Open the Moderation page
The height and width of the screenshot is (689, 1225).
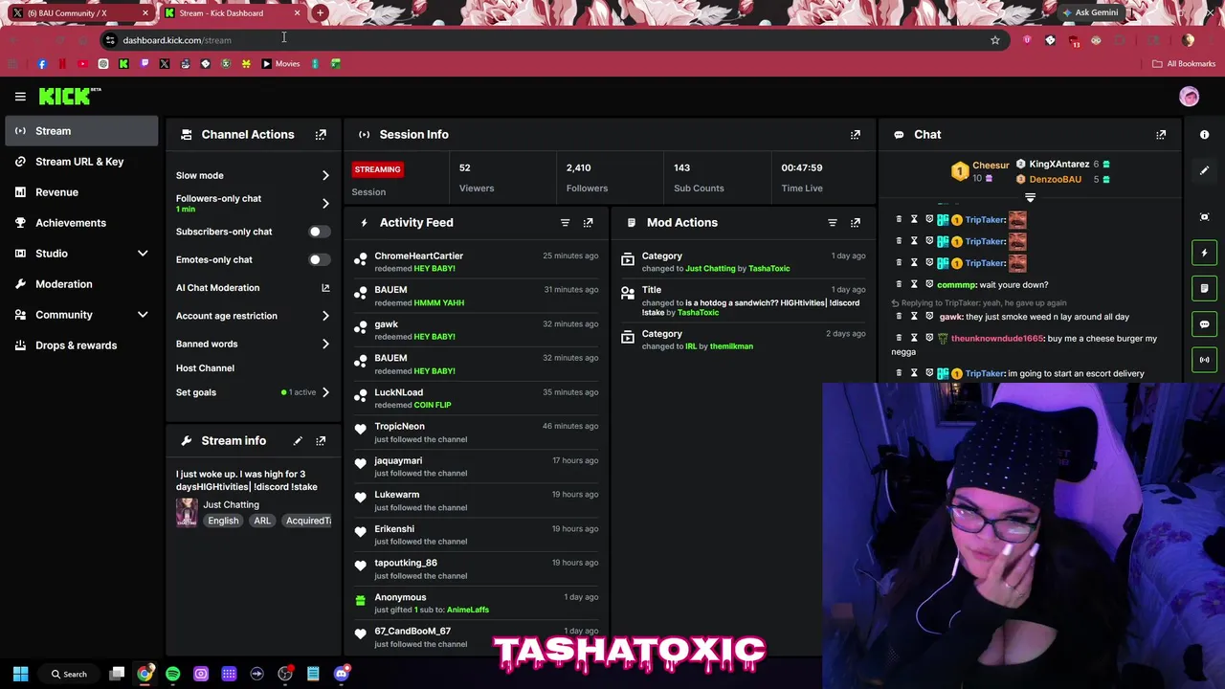(81, 284)
